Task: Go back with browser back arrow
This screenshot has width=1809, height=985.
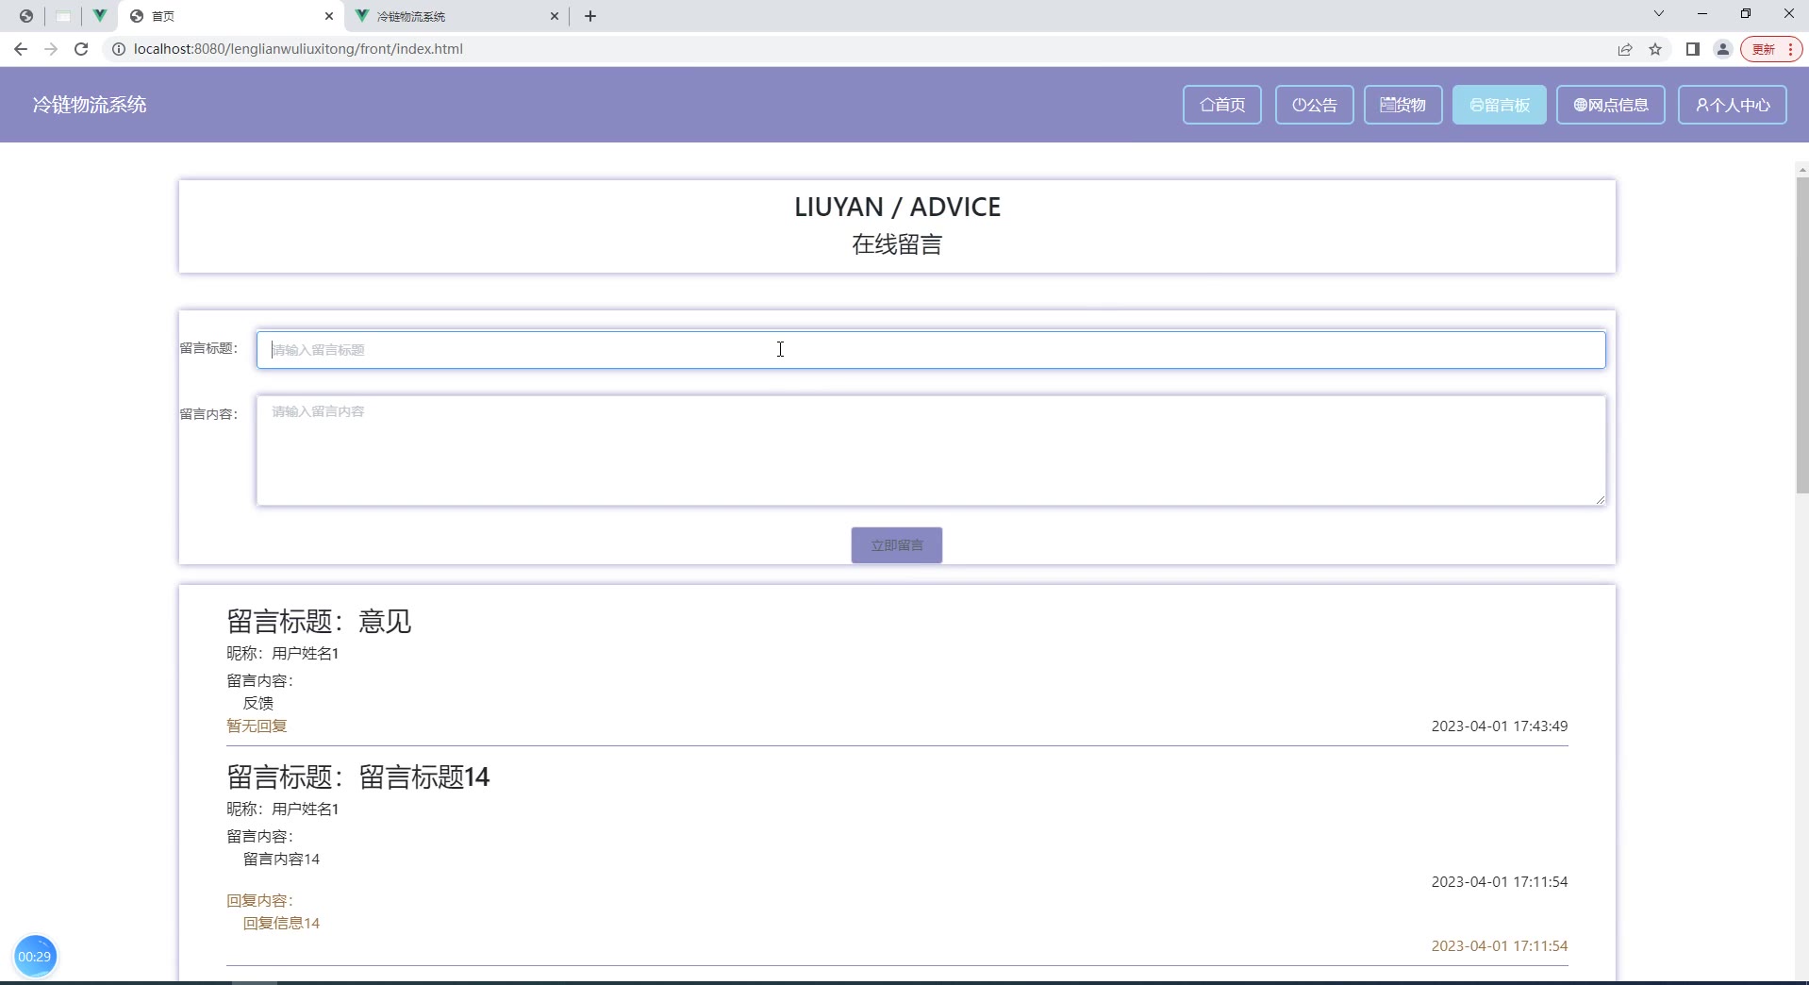Action: tap(21, 49)
